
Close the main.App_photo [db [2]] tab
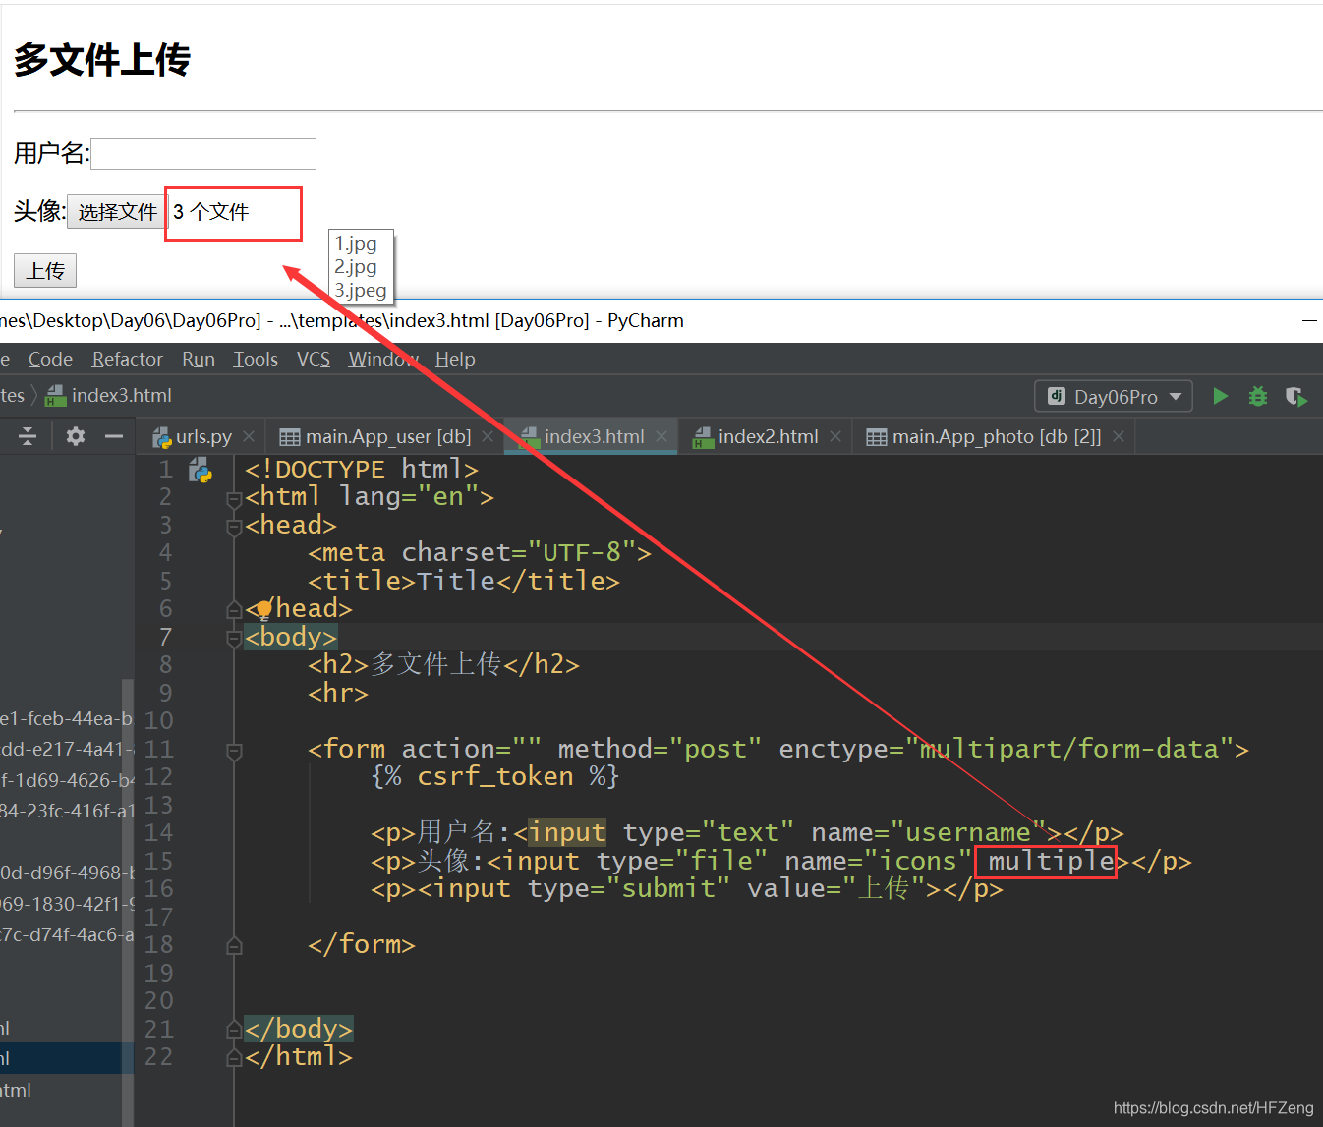point(1119,436)
